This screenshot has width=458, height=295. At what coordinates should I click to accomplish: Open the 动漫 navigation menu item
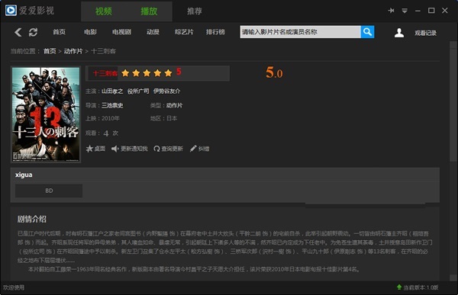(153, 32)
